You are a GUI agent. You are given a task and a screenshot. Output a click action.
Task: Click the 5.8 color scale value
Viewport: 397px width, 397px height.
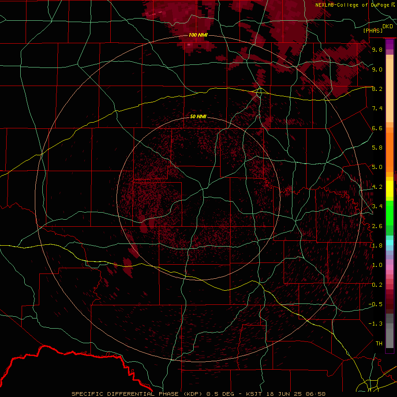(x=377, y=148)
